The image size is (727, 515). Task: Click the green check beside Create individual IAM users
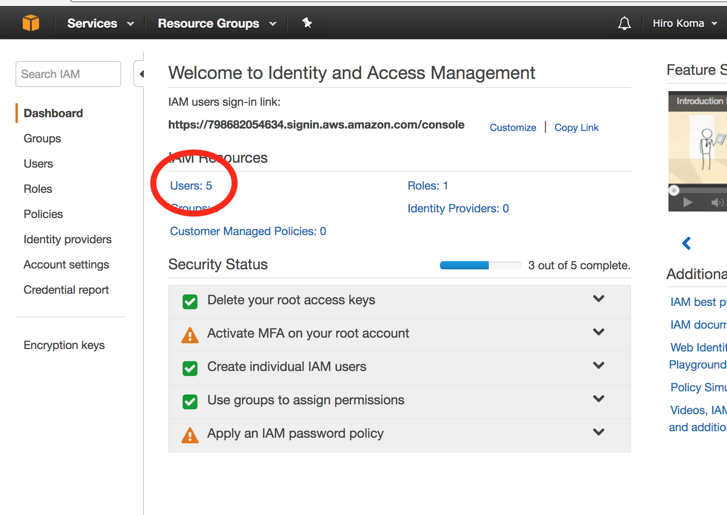click(190, 369)
